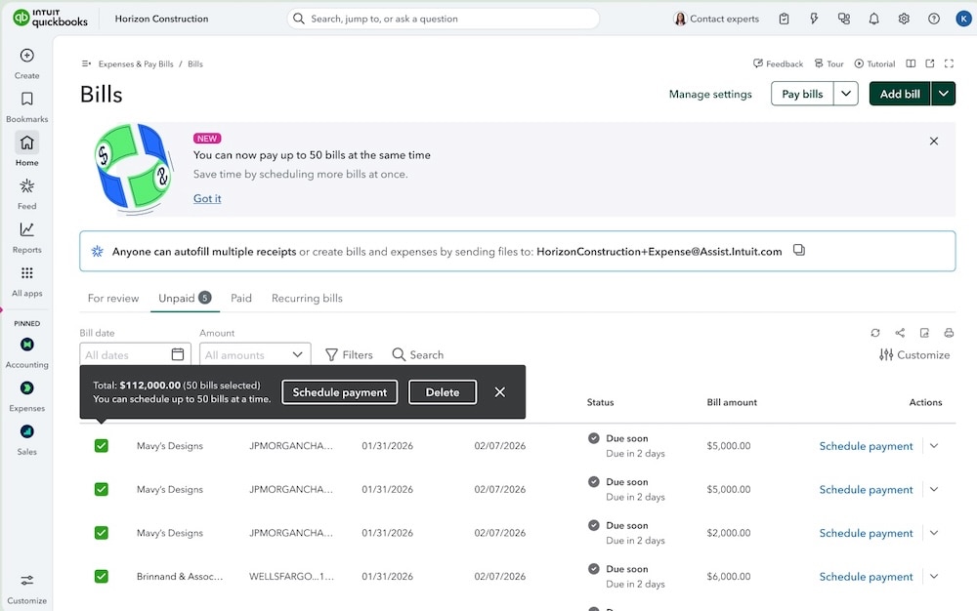Open QuickBooks notifications bell

coord(873,18)
